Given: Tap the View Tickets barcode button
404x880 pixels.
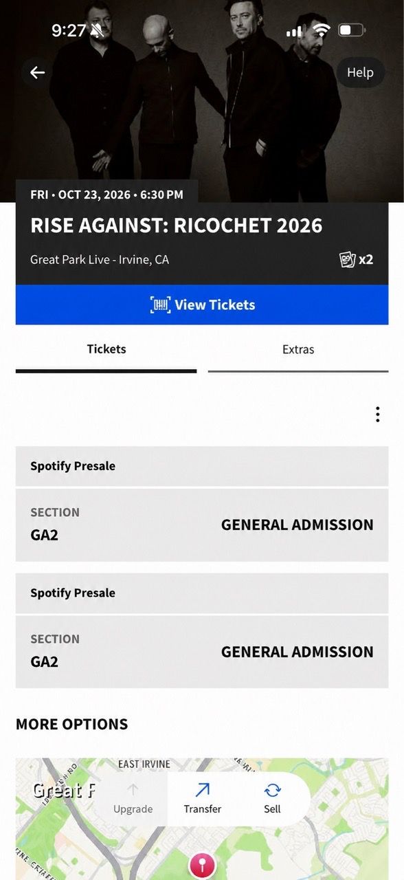Looking at the screenshot, I should tap(202, 305).
